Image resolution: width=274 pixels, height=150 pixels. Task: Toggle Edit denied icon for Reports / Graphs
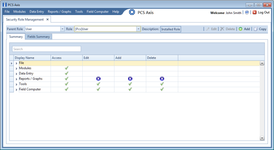click(x=98, y=79)
